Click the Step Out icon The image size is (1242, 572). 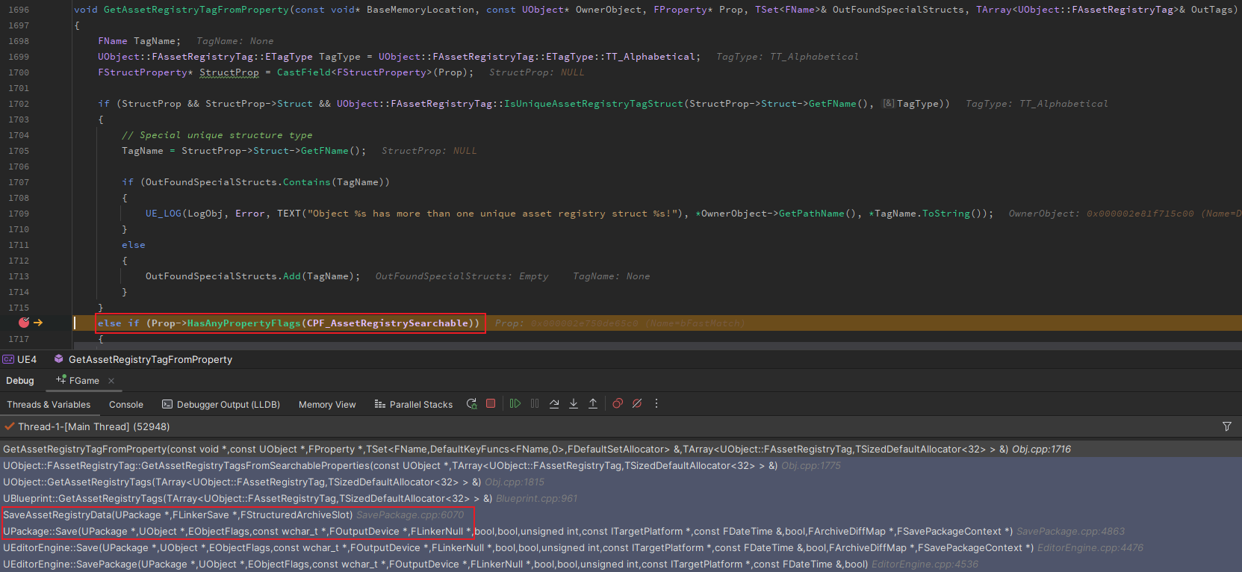click(593, 404)
